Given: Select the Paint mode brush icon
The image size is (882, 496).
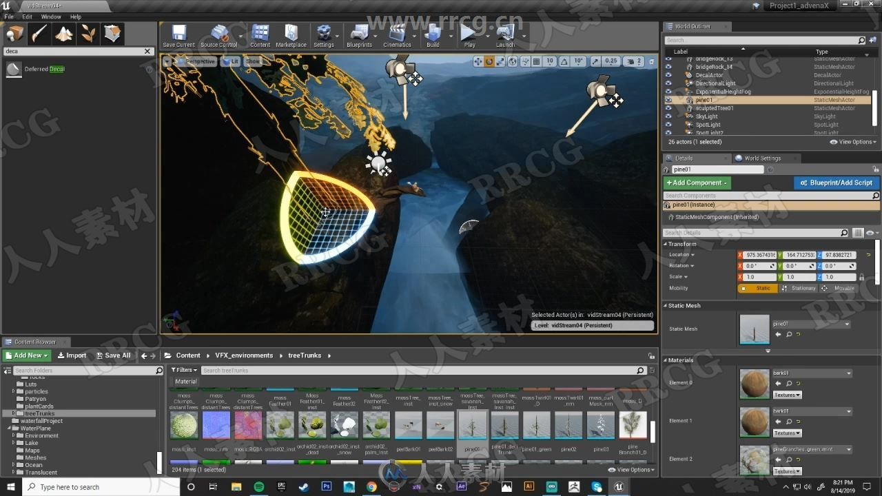Looking at the screenshot, I should coord(39,33).
